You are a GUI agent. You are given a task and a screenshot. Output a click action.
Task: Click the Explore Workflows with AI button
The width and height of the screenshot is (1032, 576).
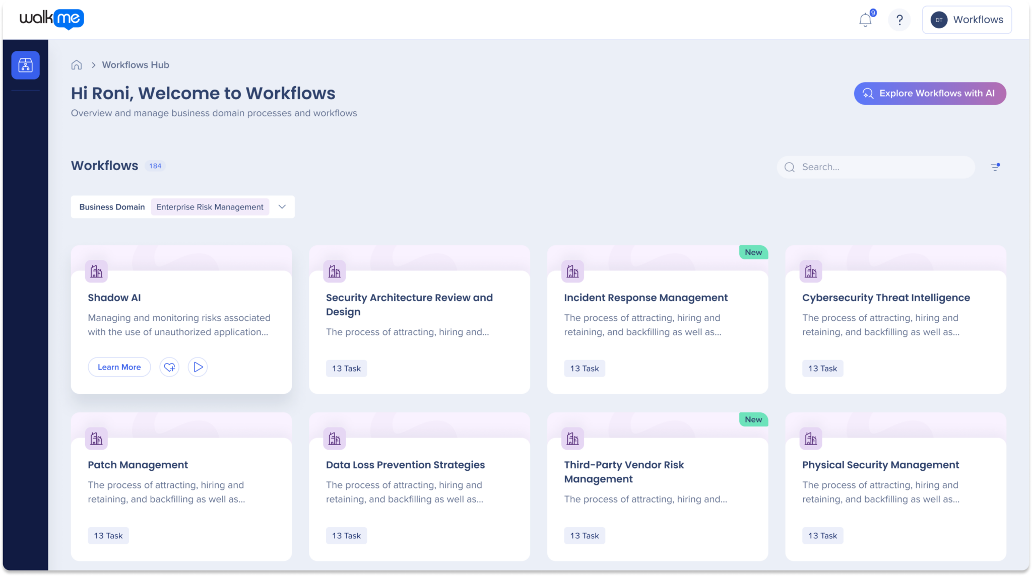click(x=929, y=93)
